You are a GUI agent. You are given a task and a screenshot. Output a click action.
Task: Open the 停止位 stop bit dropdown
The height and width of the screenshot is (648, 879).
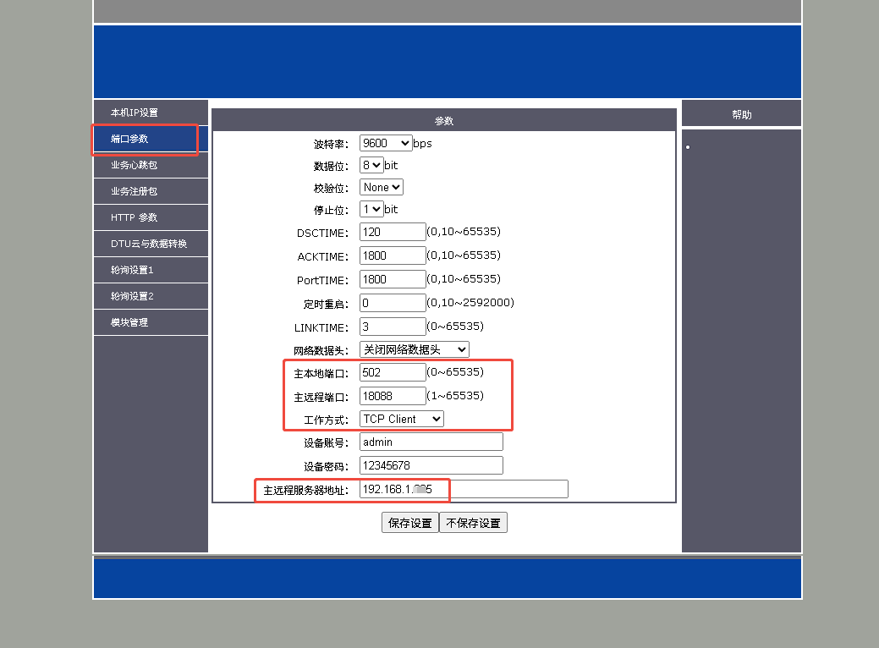(371, 209)
